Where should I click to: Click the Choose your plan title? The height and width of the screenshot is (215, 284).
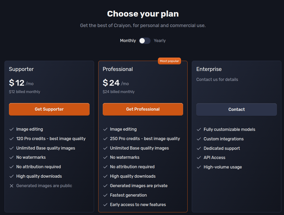[x=143, y=14]
